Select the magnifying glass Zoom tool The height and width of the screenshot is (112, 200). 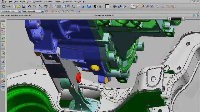tap(68, 6)
